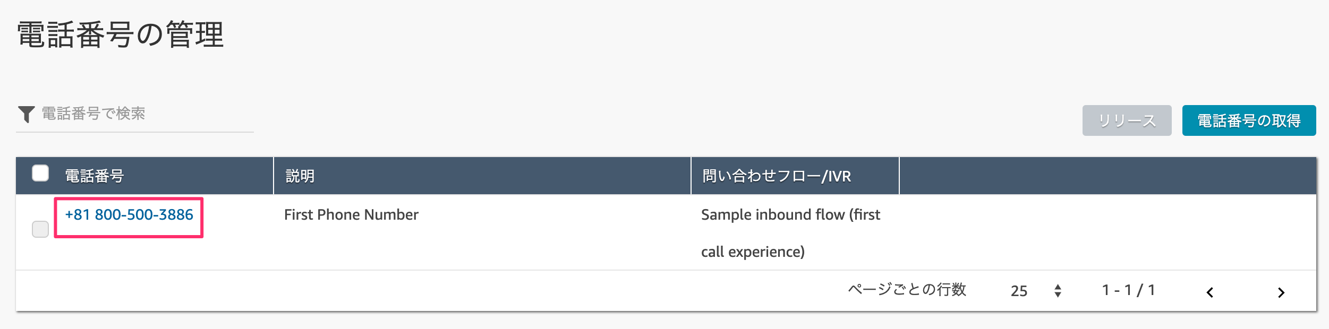This screenshot has height=329, width=1329.
Task: Click the funnel filter icon
Action: point(26,114)
